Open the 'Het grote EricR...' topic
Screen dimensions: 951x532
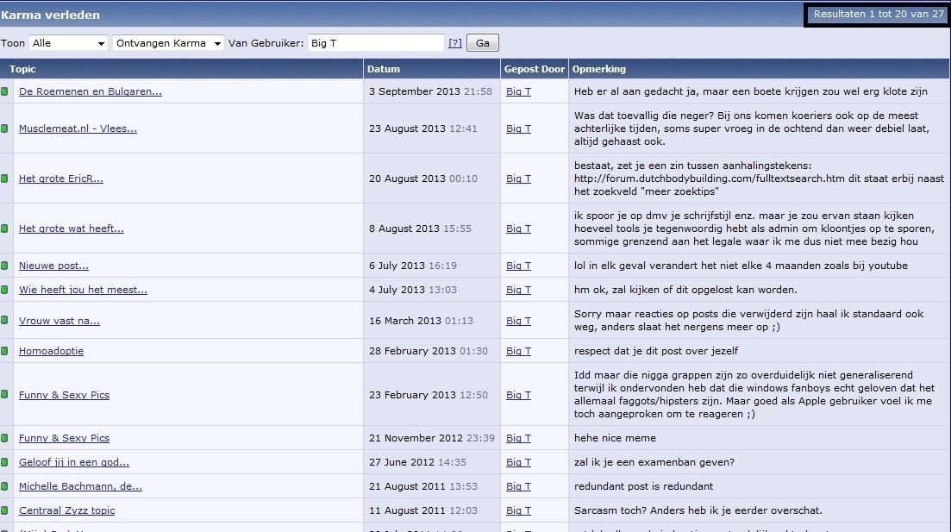click(x=61, y=178)
